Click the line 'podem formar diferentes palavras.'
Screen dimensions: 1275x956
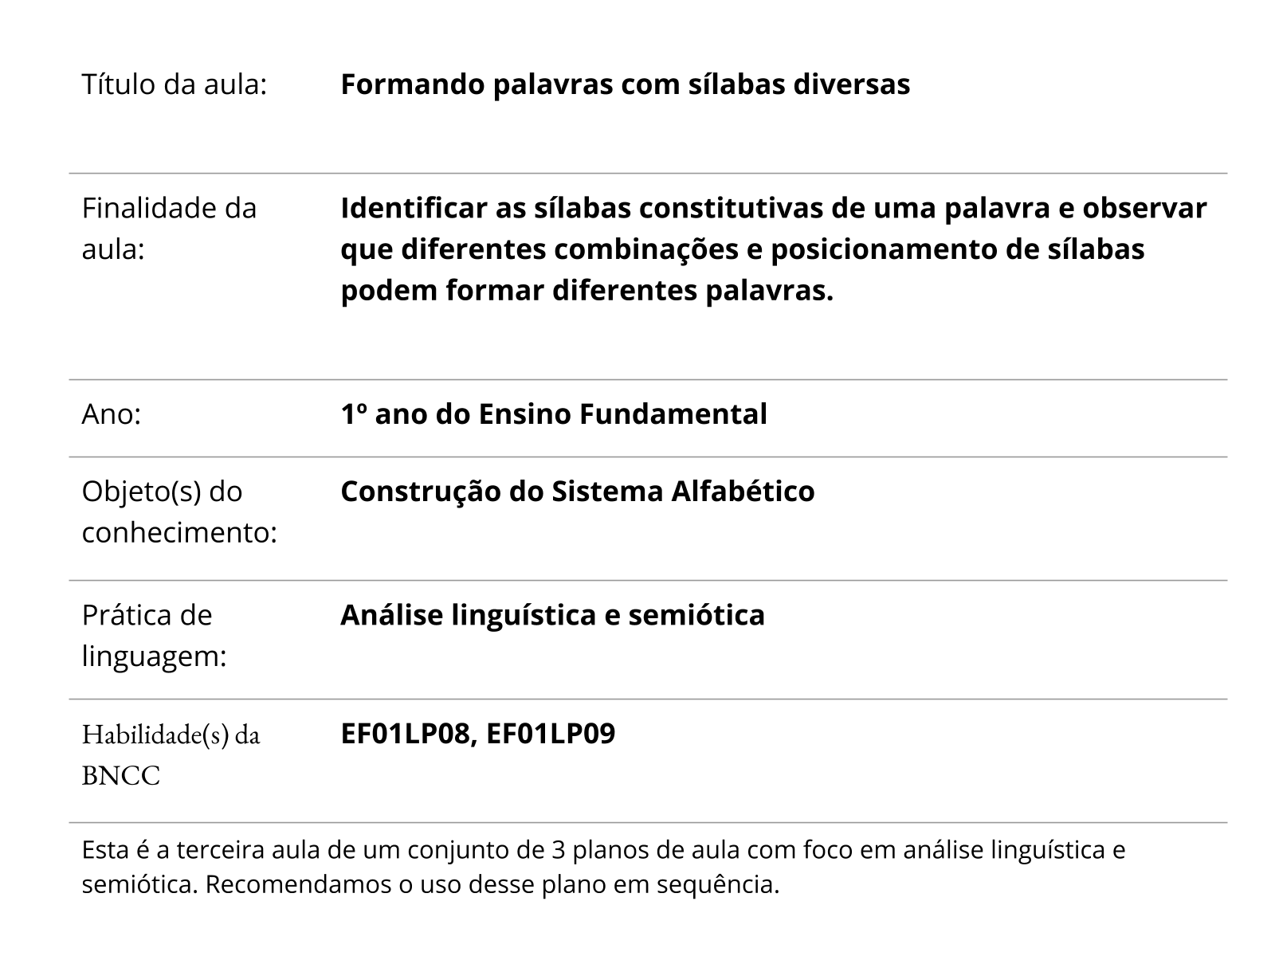pyautogui.click(x=587, y=291)
